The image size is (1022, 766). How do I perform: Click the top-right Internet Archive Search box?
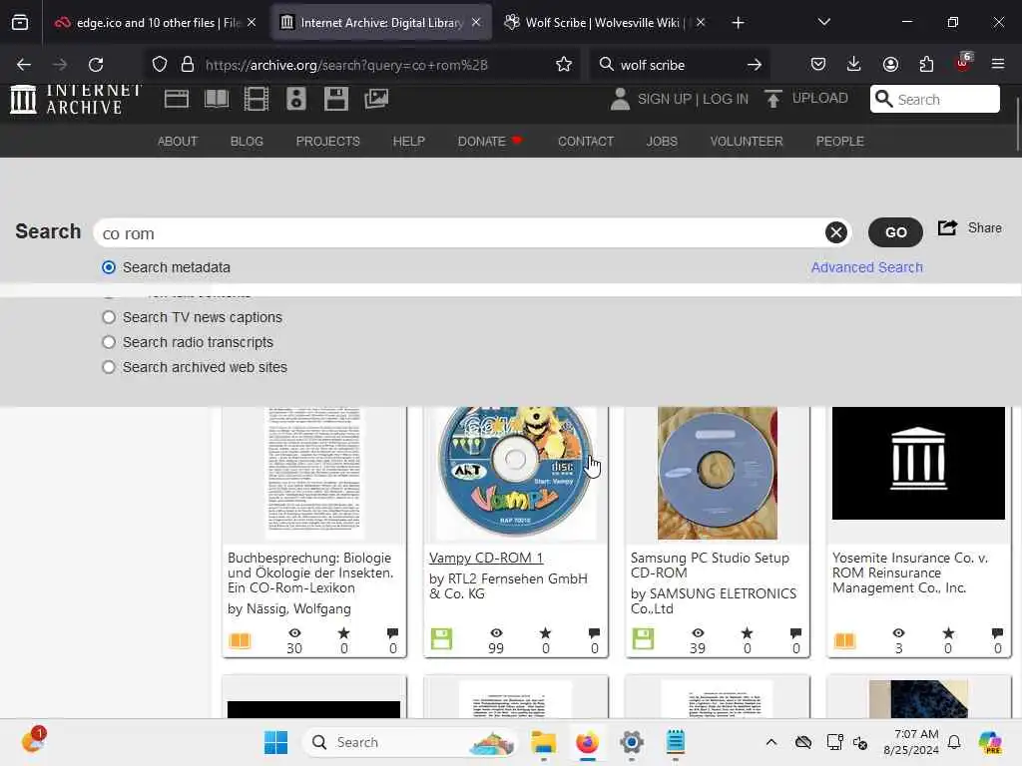pyautogui.click(x=934, y=99)
